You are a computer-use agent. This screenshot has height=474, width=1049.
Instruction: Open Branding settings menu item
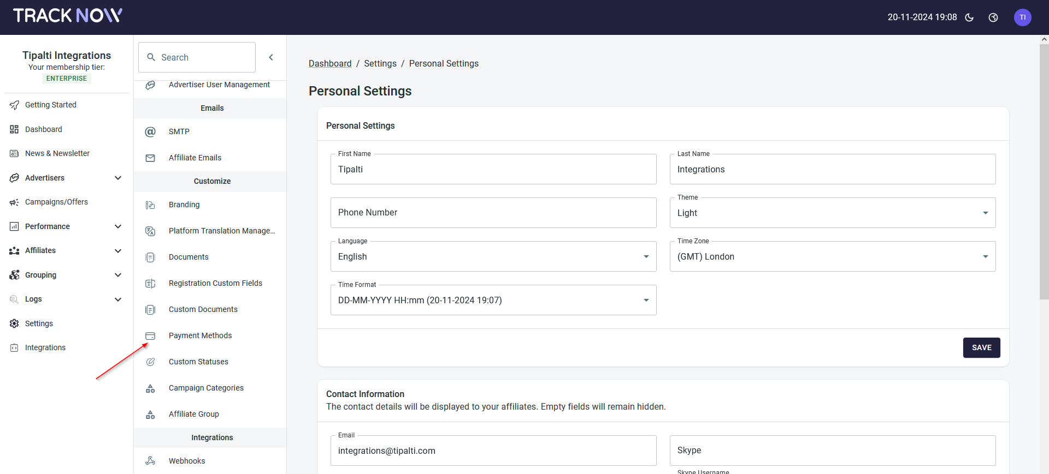[184, 205]
